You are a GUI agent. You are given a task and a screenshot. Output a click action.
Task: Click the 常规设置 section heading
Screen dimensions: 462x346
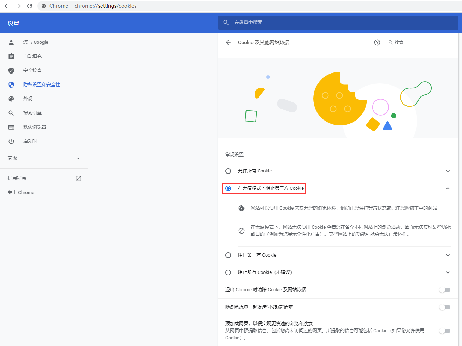coord(235,154)
